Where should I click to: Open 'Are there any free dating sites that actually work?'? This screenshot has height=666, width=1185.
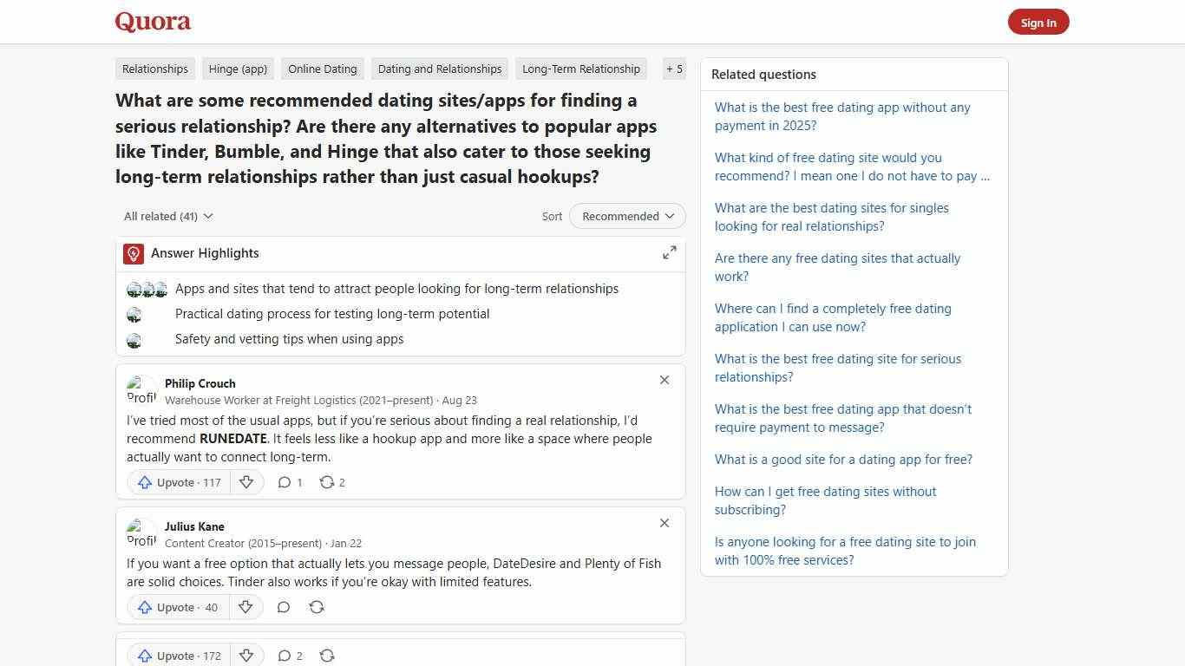coord(837,267)
